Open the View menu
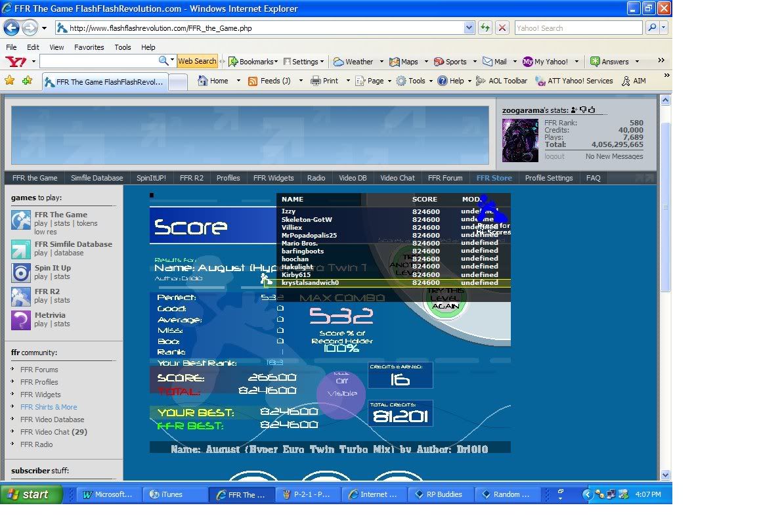The image size is (782, 516). pos(56,47)
